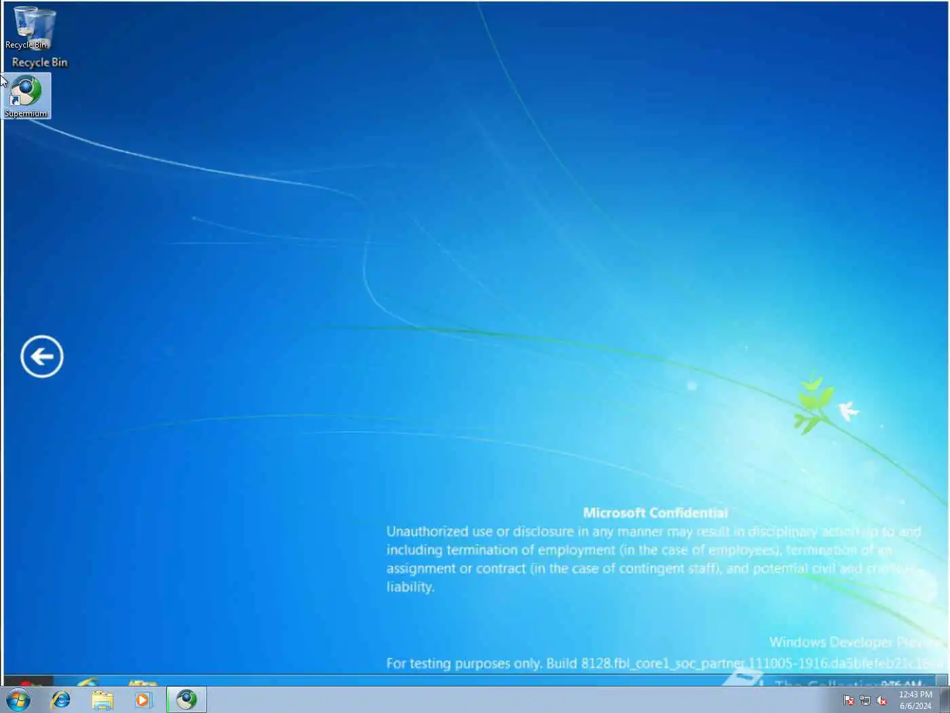Open the Recycle Bin desktop icon
The image size is (950, 713).
(27, 27)
